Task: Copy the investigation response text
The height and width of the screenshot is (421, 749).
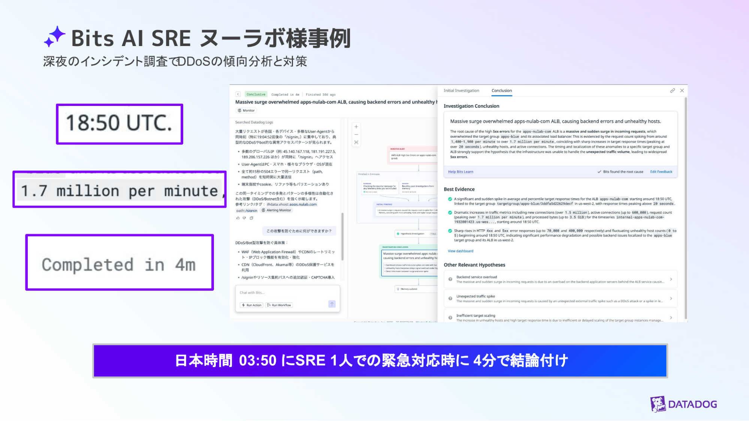Action: [x=251, y=218]
